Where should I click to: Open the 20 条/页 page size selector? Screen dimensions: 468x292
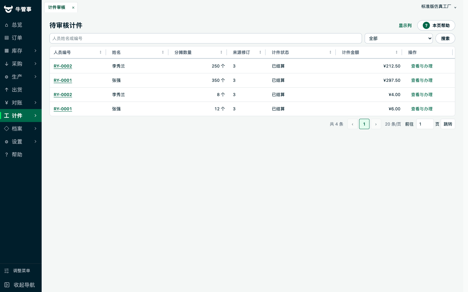click(393, 124)
